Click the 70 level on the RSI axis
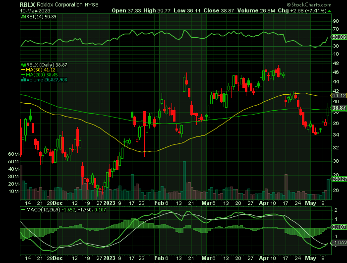This screenshot has width=347, height=263. pyautogui.click(x=336, y=29)
